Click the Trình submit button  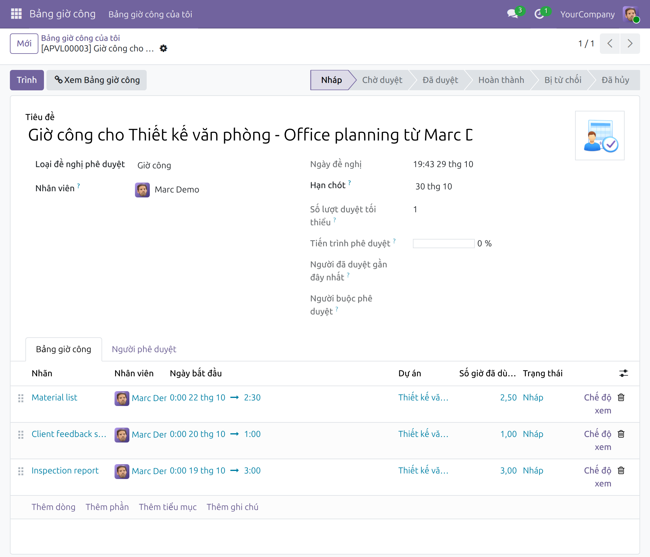tap(27, 80)
